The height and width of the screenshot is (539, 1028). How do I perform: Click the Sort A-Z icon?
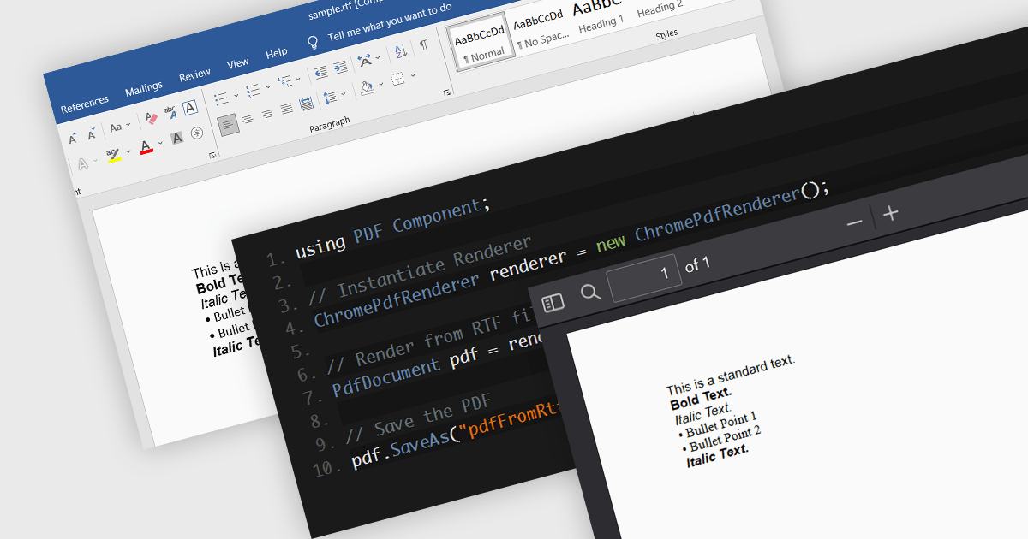pos(401,53)
